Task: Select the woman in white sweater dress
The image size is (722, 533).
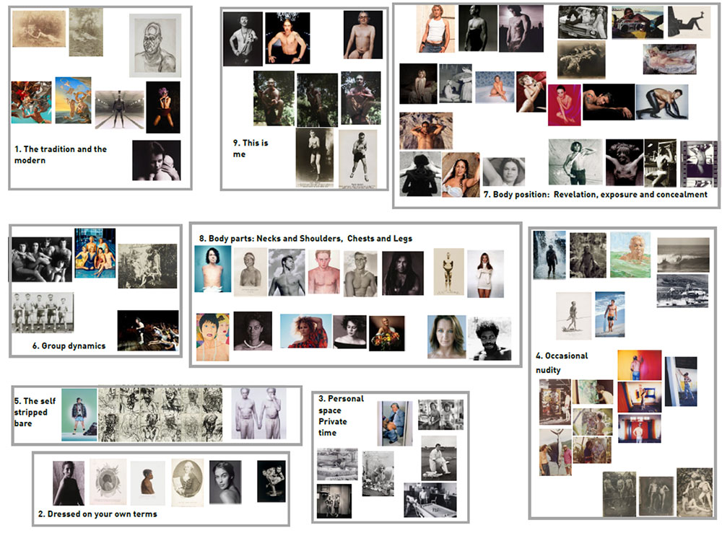Action: 485,273
